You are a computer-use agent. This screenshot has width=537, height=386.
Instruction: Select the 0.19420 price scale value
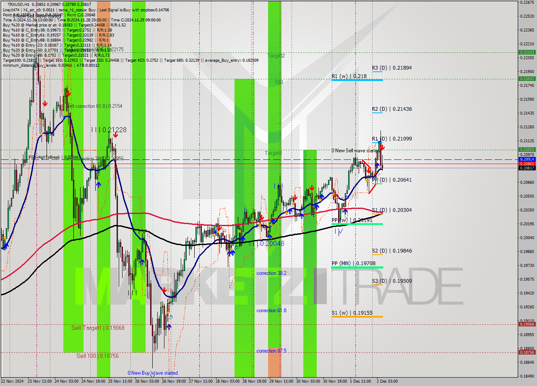[x=527, y=293]
